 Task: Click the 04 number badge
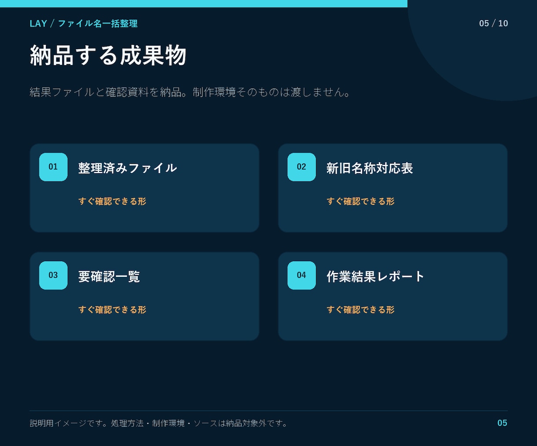302,276
